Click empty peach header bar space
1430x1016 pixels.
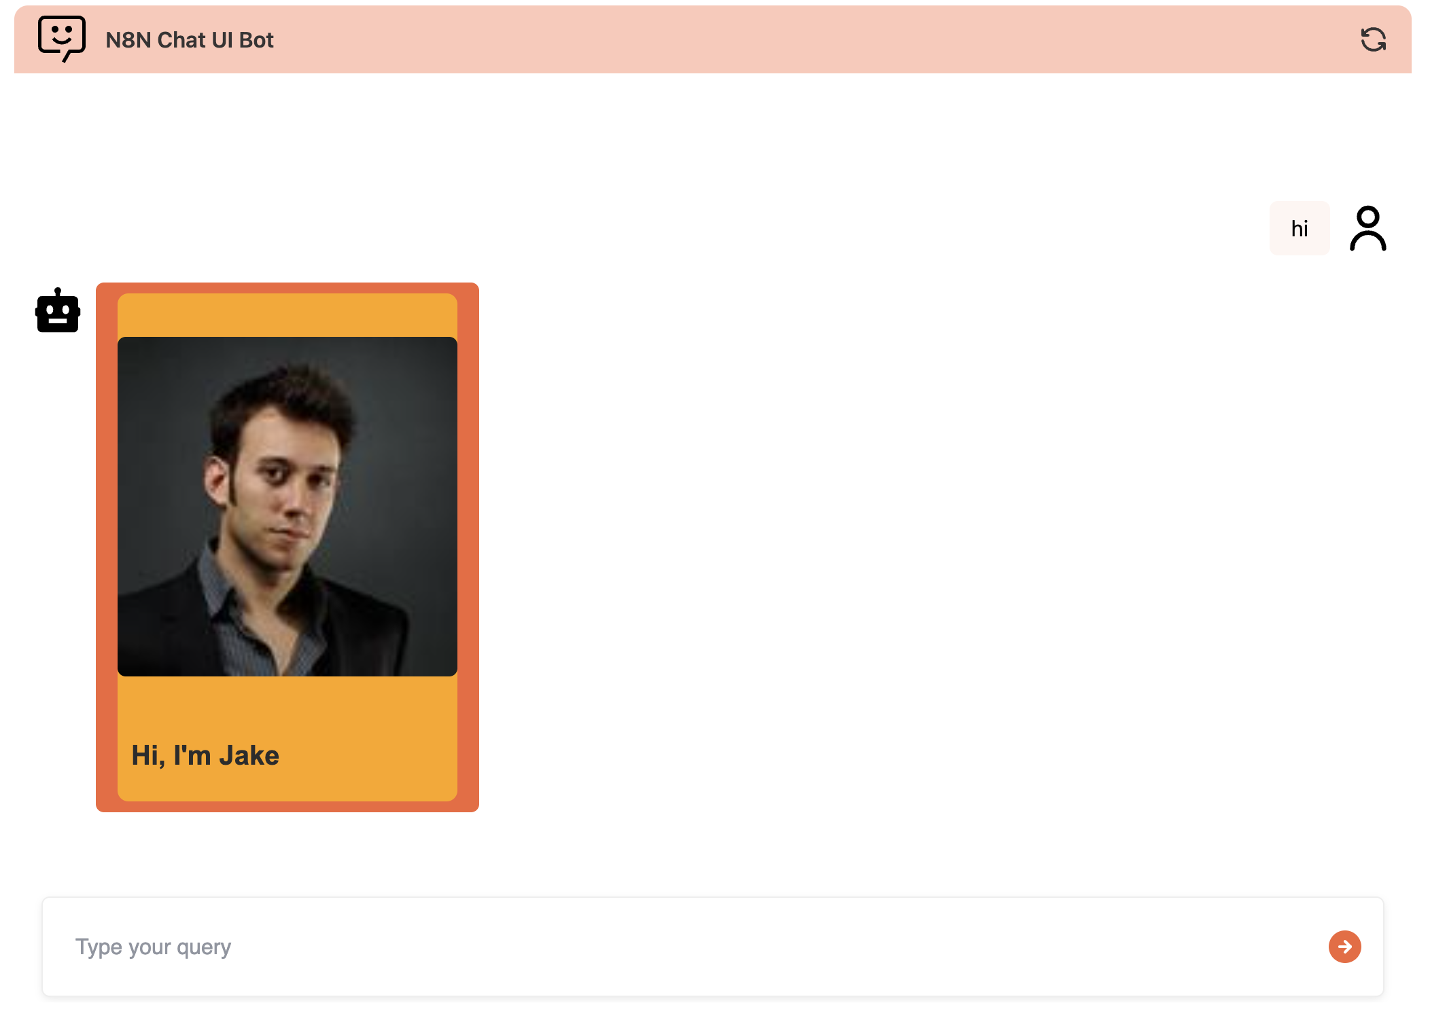pyautogui.click(x=816, y=39)
